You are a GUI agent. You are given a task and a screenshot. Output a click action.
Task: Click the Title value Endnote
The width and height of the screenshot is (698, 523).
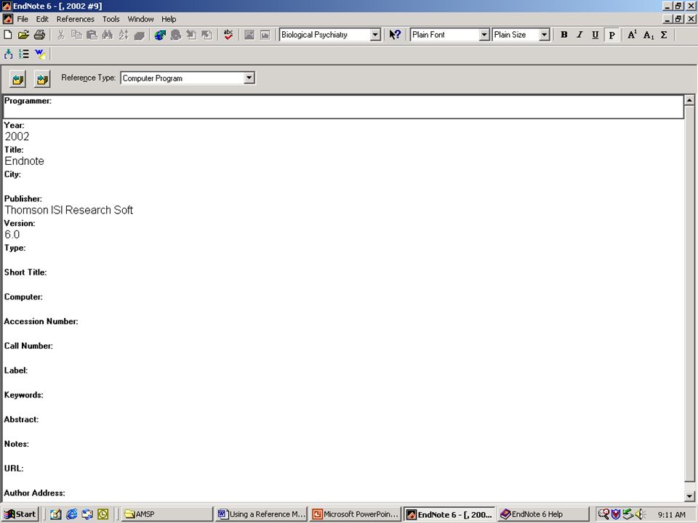(25, 161)
